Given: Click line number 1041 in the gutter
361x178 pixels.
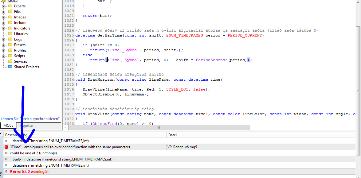Looking at the screenshot, I should pyautogui.click(x=69, y=114).
